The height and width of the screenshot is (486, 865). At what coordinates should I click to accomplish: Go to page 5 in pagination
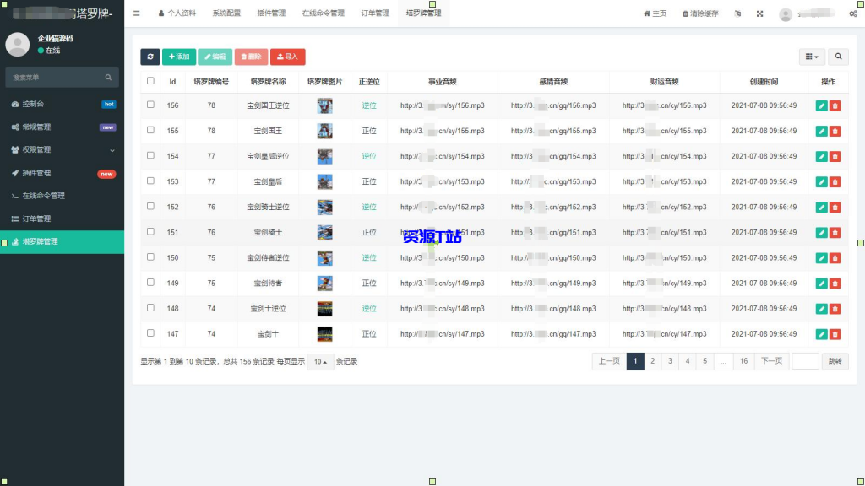(x=706, y=360)
